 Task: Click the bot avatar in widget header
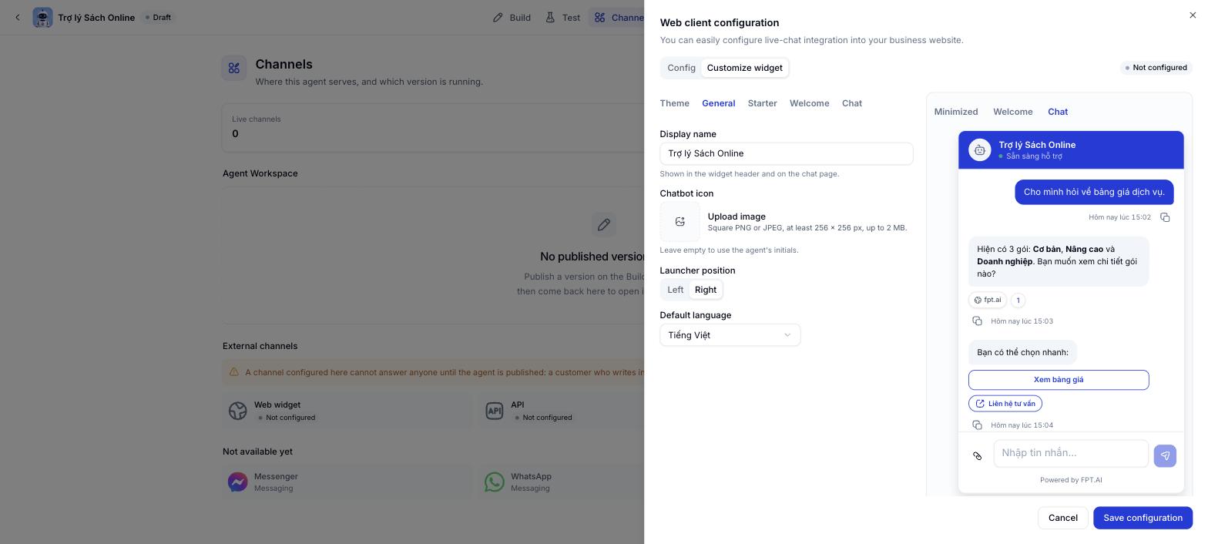(979, 150)
